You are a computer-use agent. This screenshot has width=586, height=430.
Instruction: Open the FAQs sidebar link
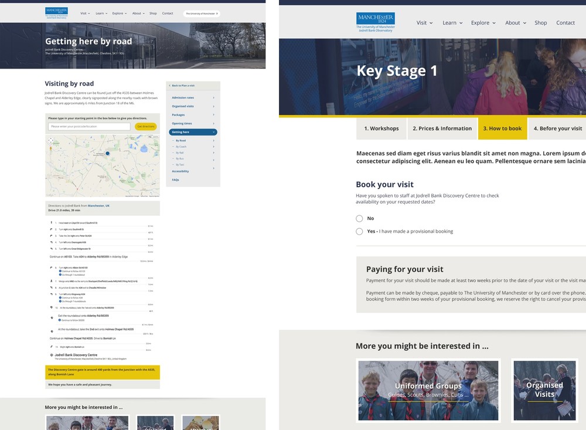tap(175, 180)
